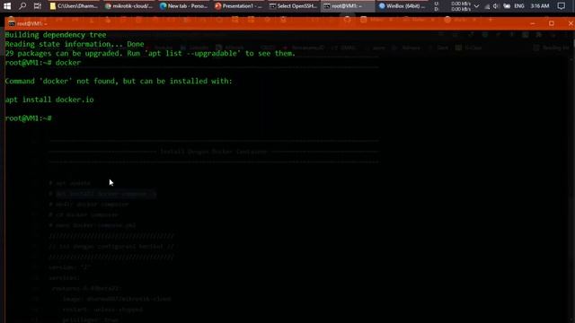Switch to the mikrotik-cloud Chrome window
Viewport: 575px width, 323px height.
(128, 6)
